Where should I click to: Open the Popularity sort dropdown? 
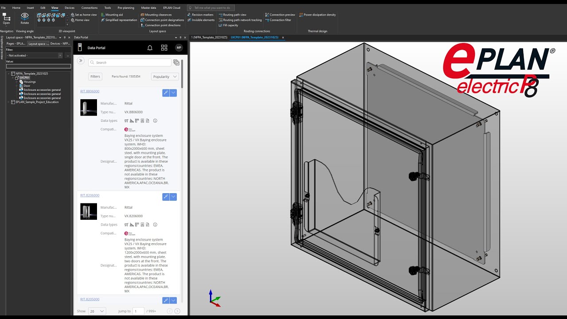point(165,77)
